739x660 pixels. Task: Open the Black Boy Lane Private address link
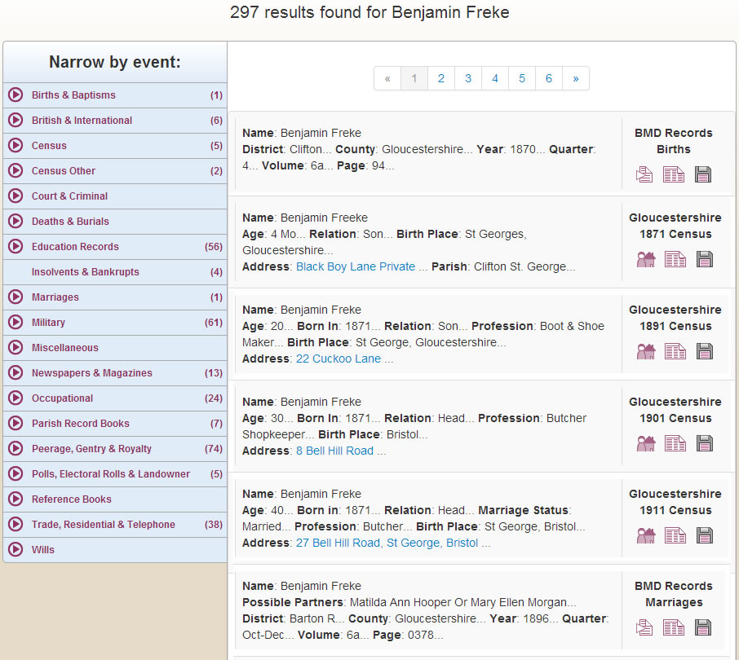click(x=356, y=266)
